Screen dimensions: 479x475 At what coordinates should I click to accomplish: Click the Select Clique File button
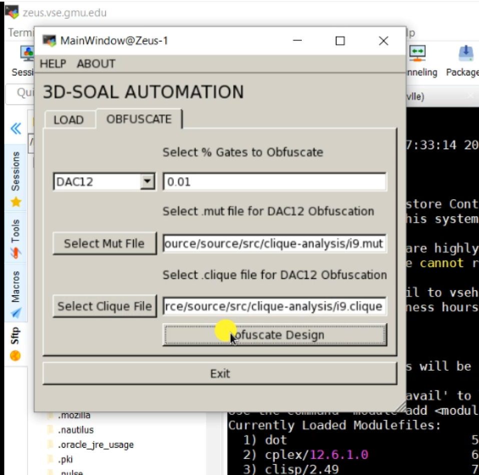click(105, 306)
